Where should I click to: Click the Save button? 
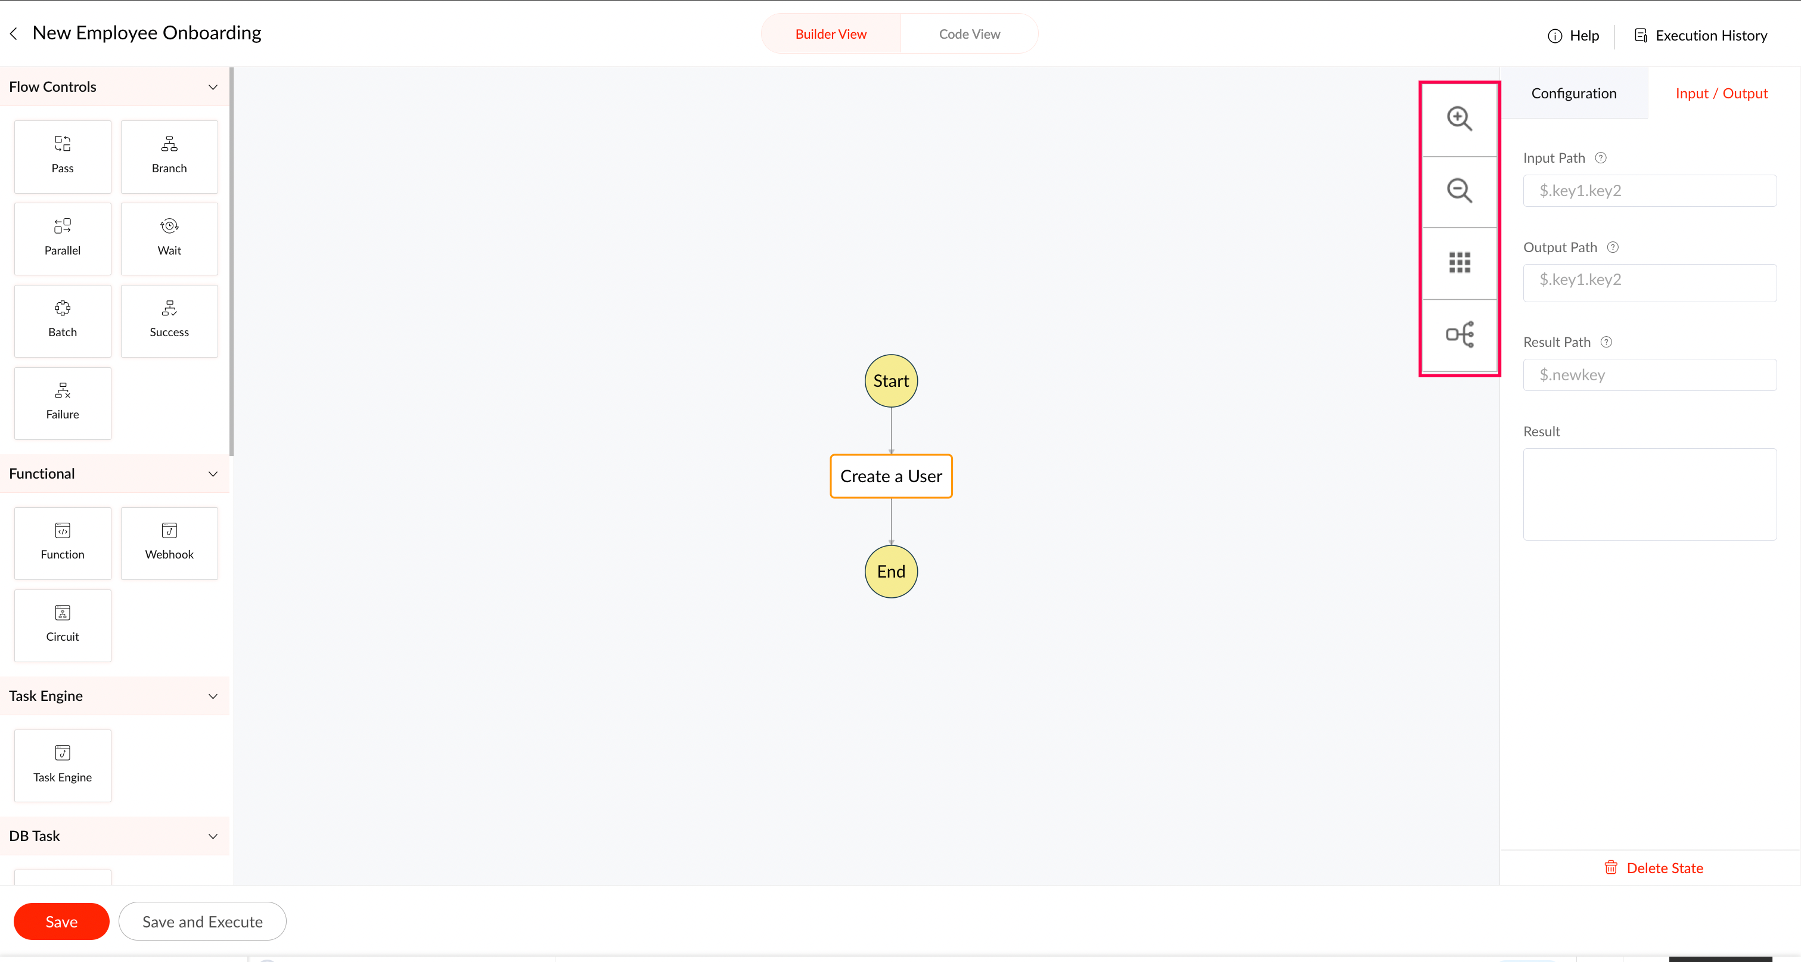pos(61,921)
